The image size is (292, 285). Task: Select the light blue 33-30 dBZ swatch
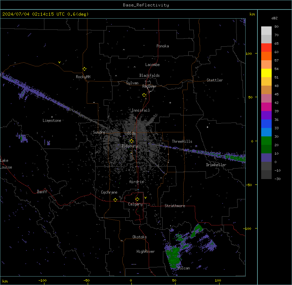(x=266, y=132)
